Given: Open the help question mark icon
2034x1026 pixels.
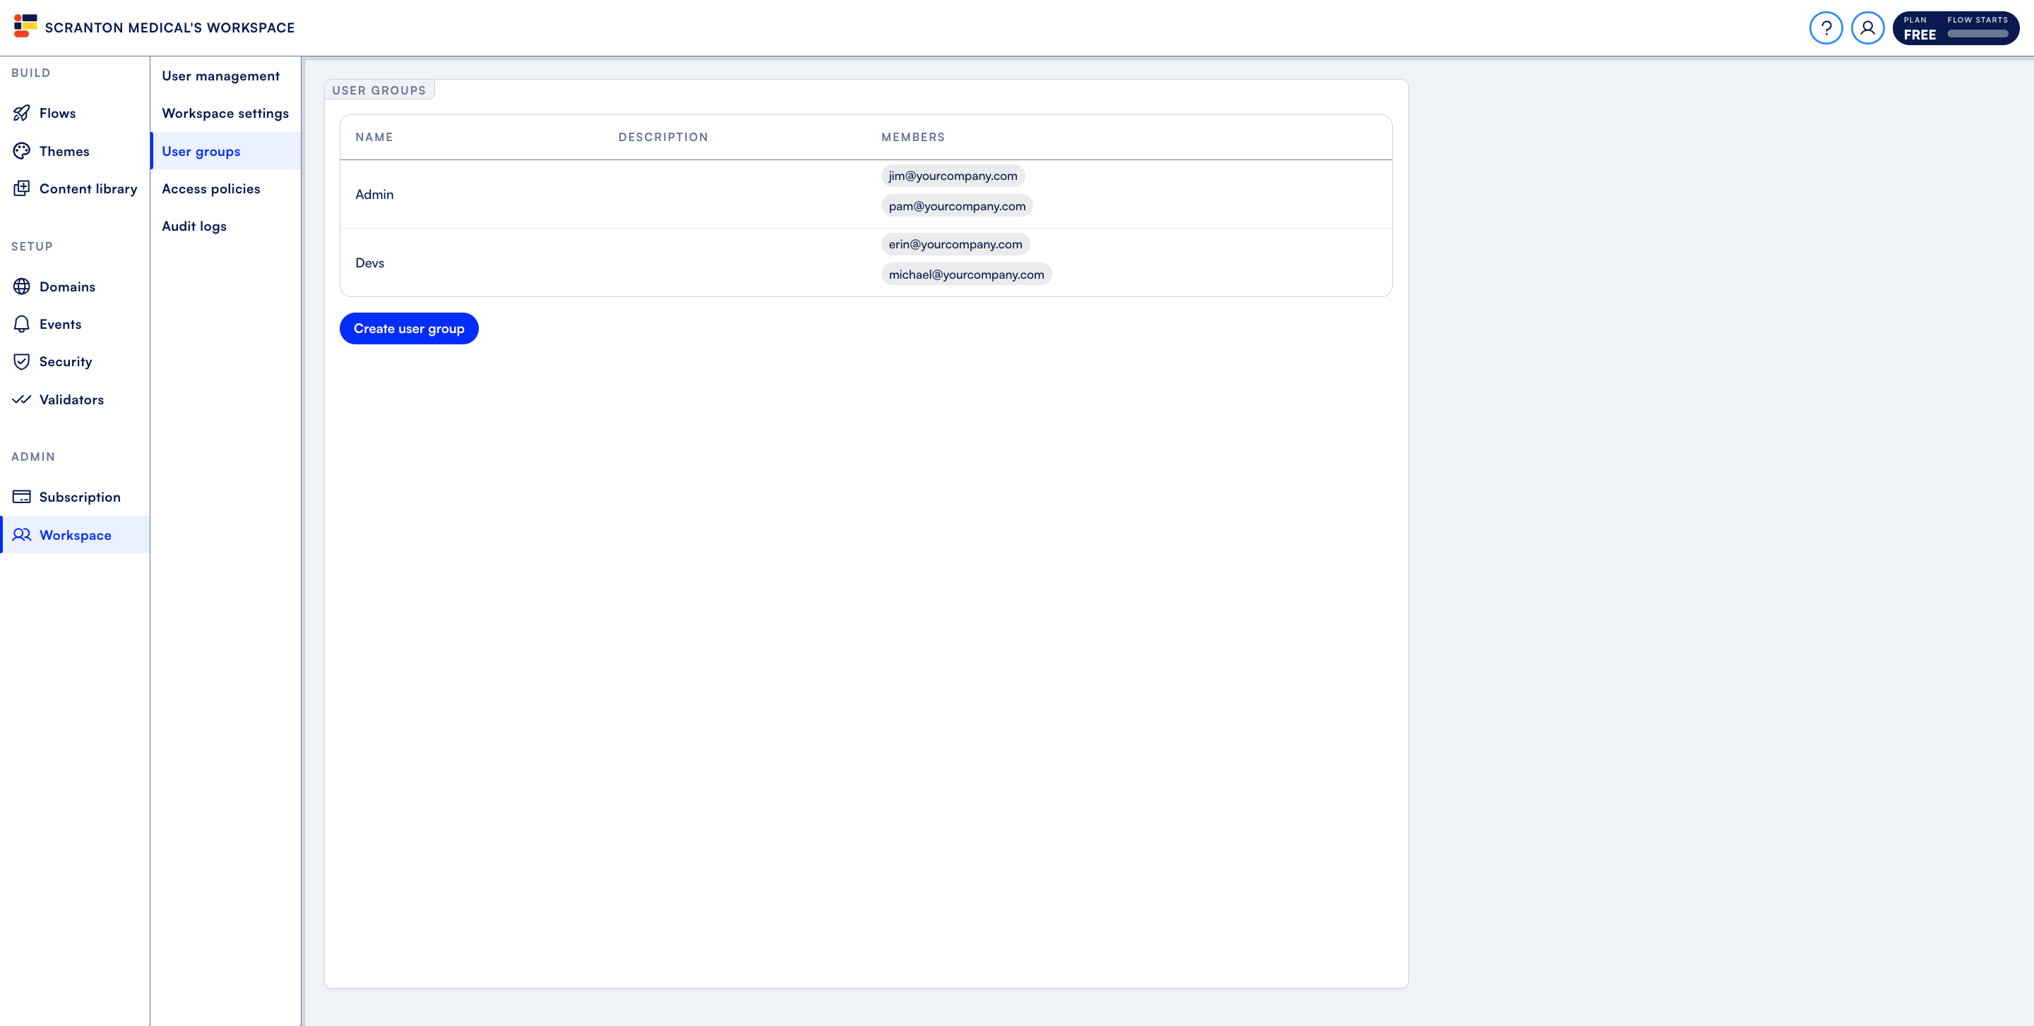Looking at the screenshot, I should (1825, 28).
